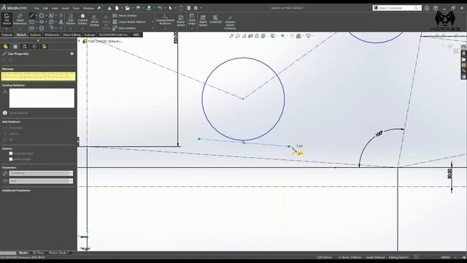The image size is (467, 263).
Task: Click the Repair Sketch tool
Action: point(181,21)
